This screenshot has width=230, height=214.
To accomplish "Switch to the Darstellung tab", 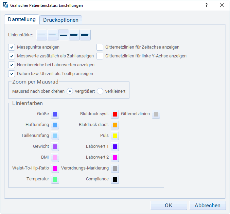I will (x=22, y=19).
